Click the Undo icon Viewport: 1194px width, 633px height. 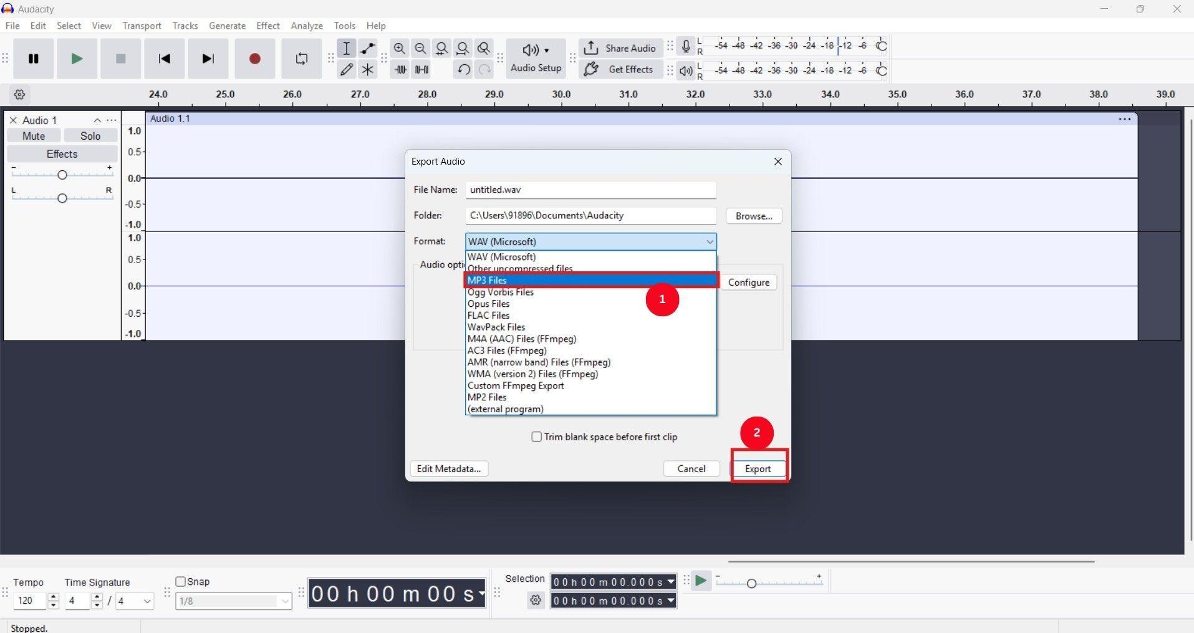pyautogui.click(x=462, y=69)
